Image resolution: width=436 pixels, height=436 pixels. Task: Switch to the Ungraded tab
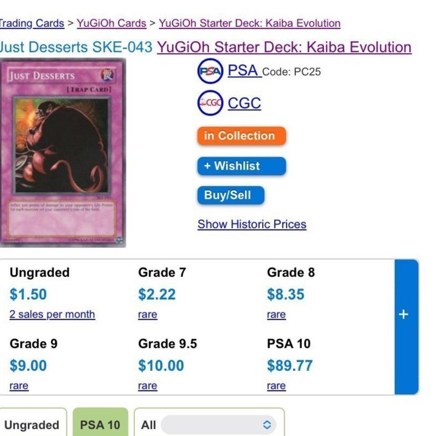tap(32, 424)
